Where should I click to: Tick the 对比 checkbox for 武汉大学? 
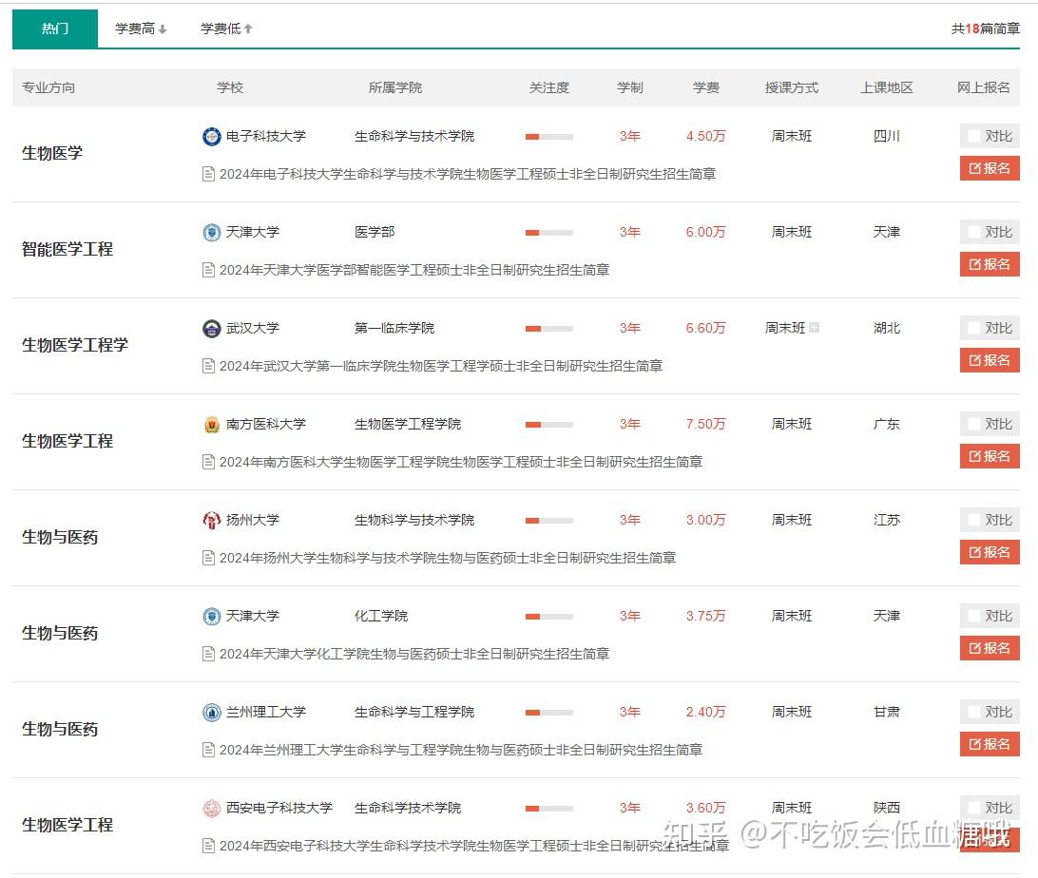[x=973, y=329]
